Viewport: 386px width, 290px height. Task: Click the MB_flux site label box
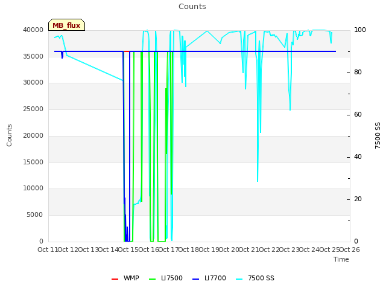(66, 25)
